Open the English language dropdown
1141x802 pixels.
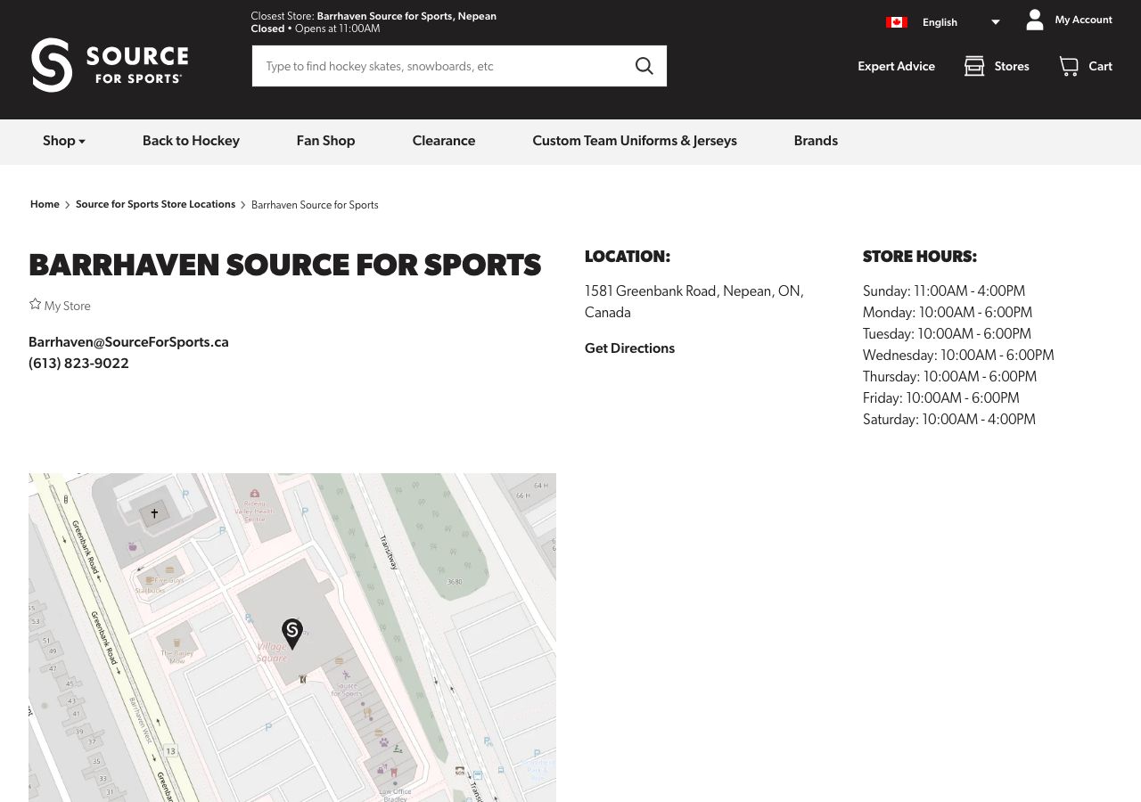(961, 22)
